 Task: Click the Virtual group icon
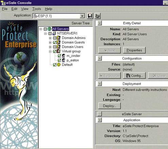pos(59,51)
